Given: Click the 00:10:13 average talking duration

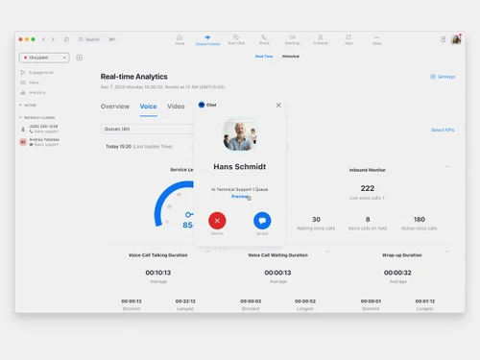Looking at the screenshot, I should 158,273.
